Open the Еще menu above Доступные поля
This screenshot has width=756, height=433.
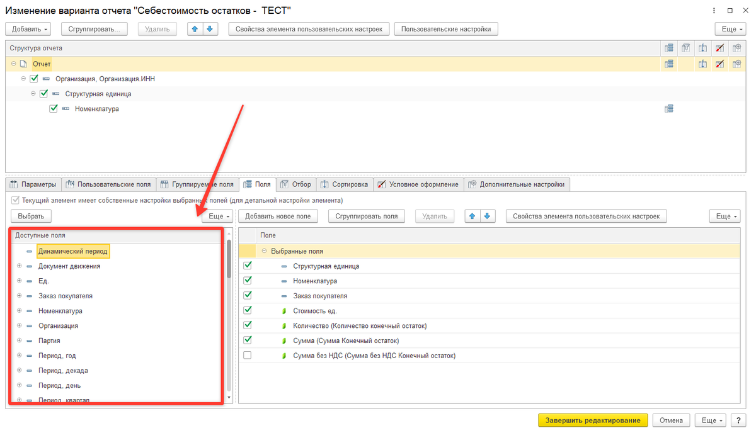(x=217, y=216)
